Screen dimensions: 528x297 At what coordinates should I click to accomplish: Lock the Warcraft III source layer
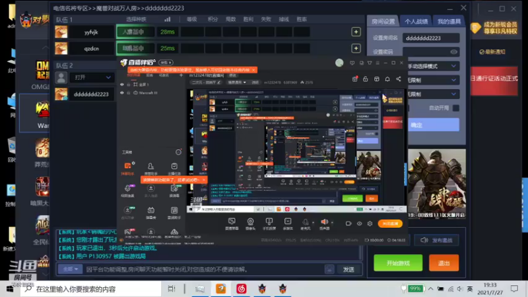coord(128,93)
